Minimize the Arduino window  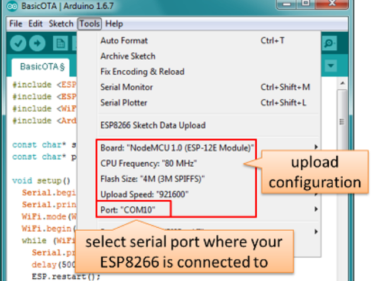[287, 4]
